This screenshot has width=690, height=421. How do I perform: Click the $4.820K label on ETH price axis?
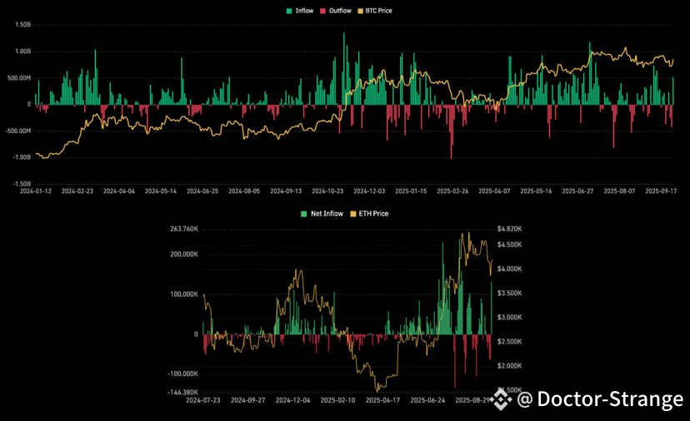click(x=509, y=228)
